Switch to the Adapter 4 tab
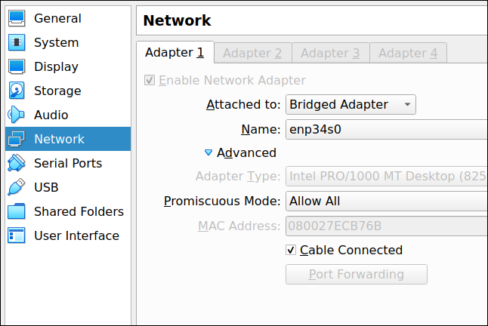The width and height of the screenshot is (488, 326). click(x=408, y=53)
